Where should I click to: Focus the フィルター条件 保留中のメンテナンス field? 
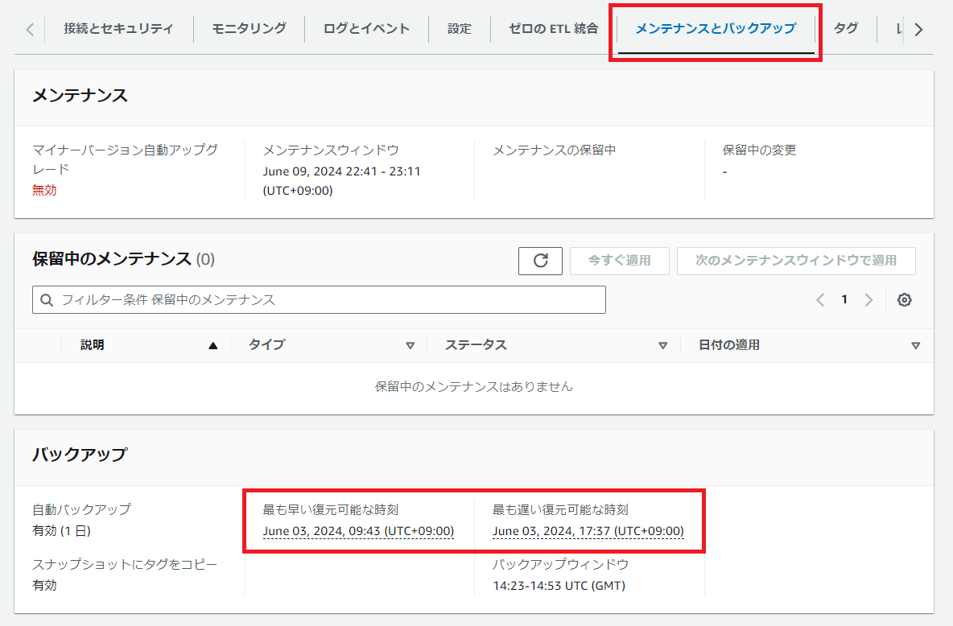click(x=319, y=299)
